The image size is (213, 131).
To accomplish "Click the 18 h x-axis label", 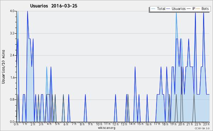I will click(x=165, y=124).
